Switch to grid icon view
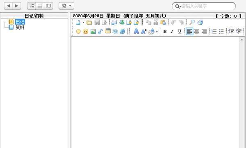 (32, 6)
